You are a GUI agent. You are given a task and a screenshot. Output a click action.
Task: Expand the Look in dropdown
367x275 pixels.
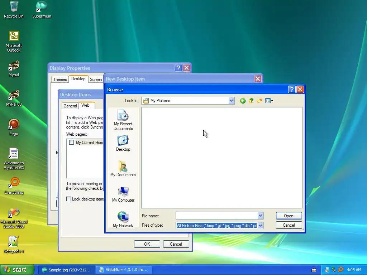click(231, 101)
